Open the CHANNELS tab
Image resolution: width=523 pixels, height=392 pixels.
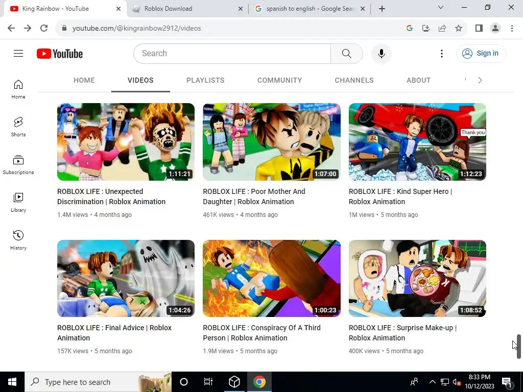pos(354,80)
